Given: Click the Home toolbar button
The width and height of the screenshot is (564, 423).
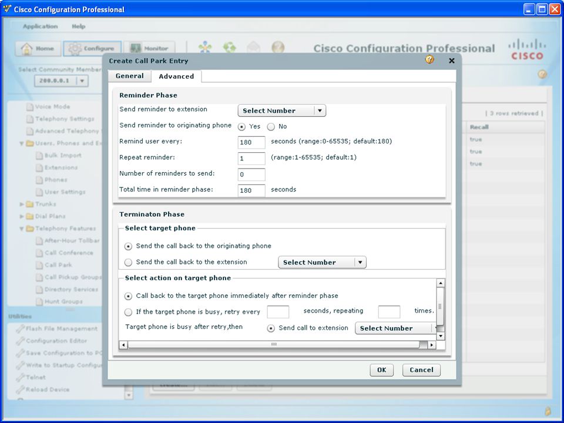Looking at the screenshot, I should click(x=38, y=49).
